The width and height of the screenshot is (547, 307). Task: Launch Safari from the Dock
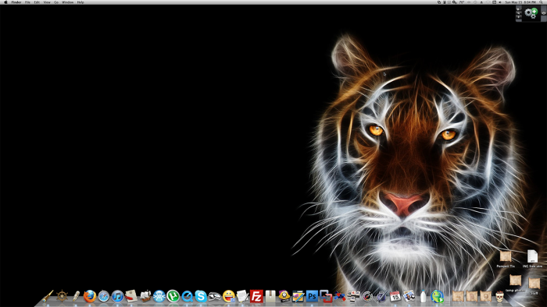104,296
